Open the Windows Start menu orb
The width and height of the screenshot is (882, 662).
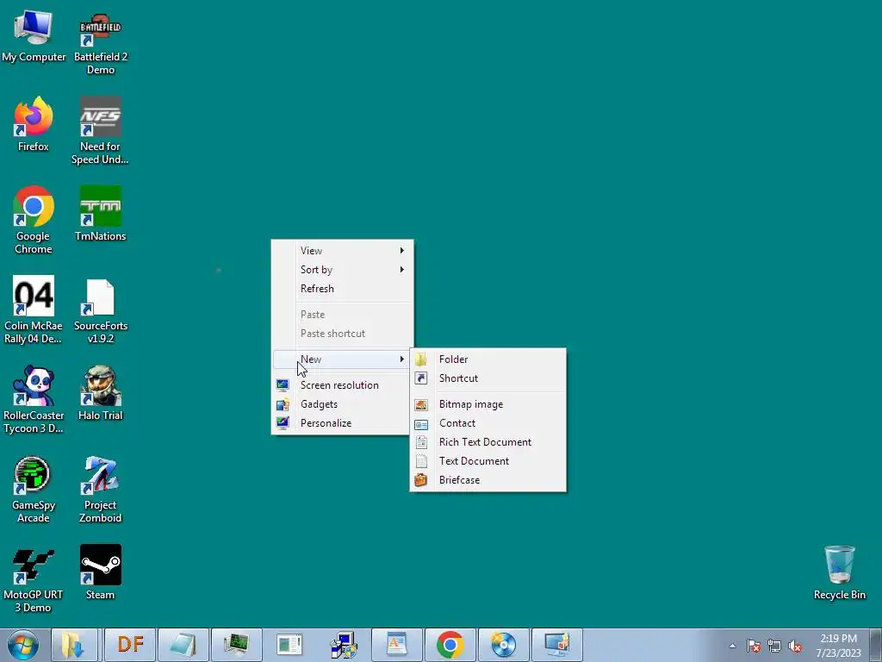(x=23, y=645)
